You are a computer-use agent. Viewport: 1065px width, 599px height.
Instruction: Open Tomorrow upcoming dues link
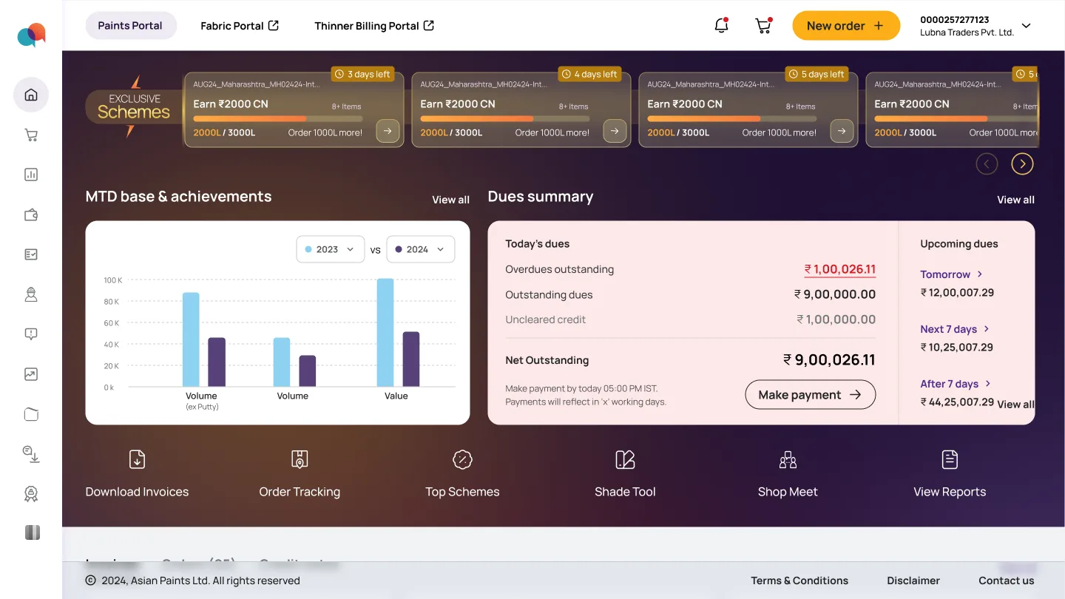951,274
